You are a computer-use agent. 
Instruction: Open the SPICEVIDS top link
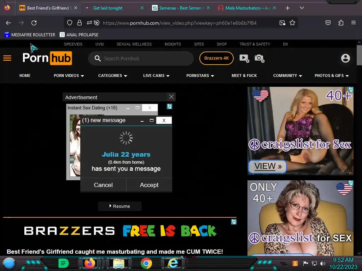[73, 44]
